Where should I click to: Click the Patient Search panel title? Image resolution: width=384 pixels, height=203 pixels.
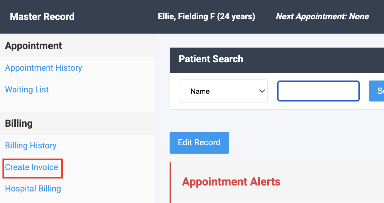[x=211, y=59]
